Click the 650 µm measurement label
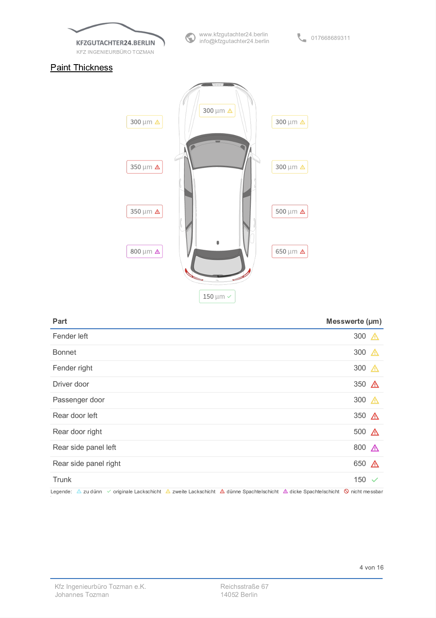 tap(290, 252)
